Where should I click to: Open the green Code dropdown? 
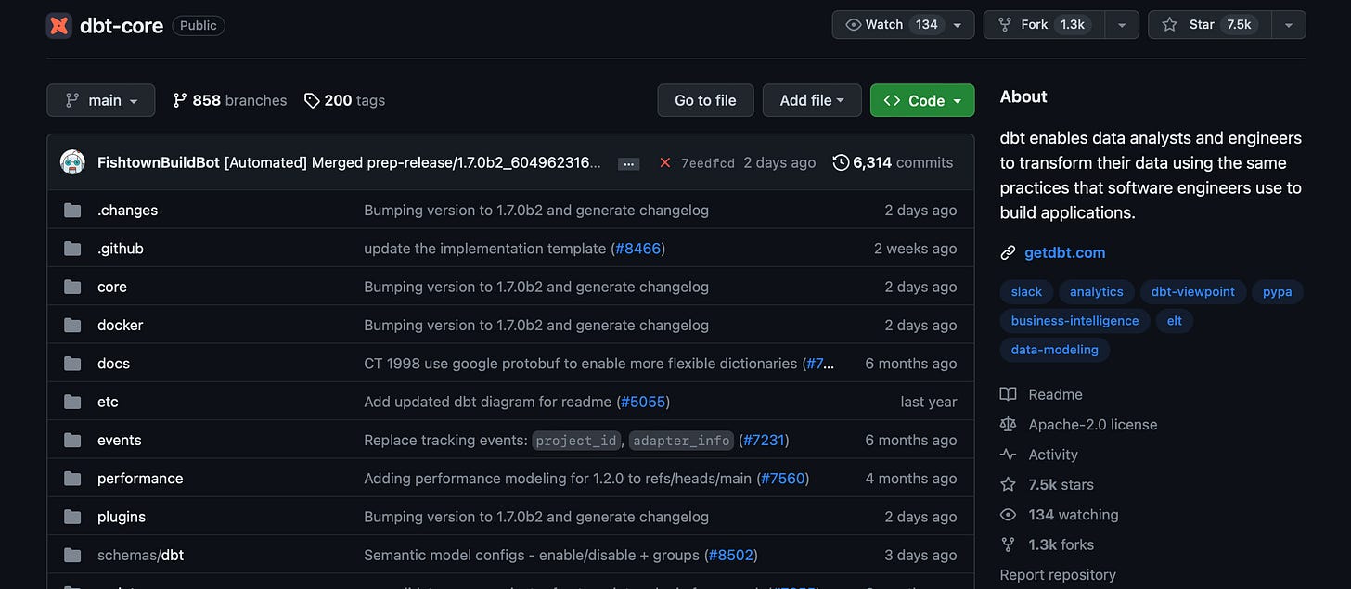(x=922, y=100)
